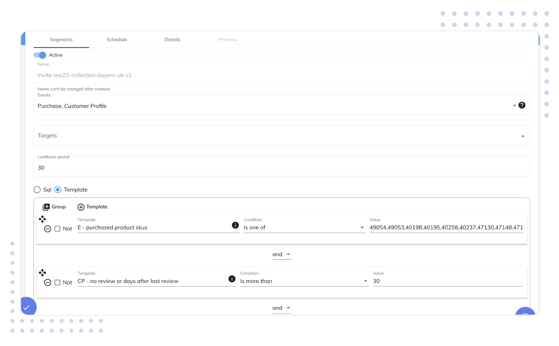This screenshot has width=559, height=346.
Task: Remove the 'E - purchased product skus' condition
Action: [x=47, y=229]
